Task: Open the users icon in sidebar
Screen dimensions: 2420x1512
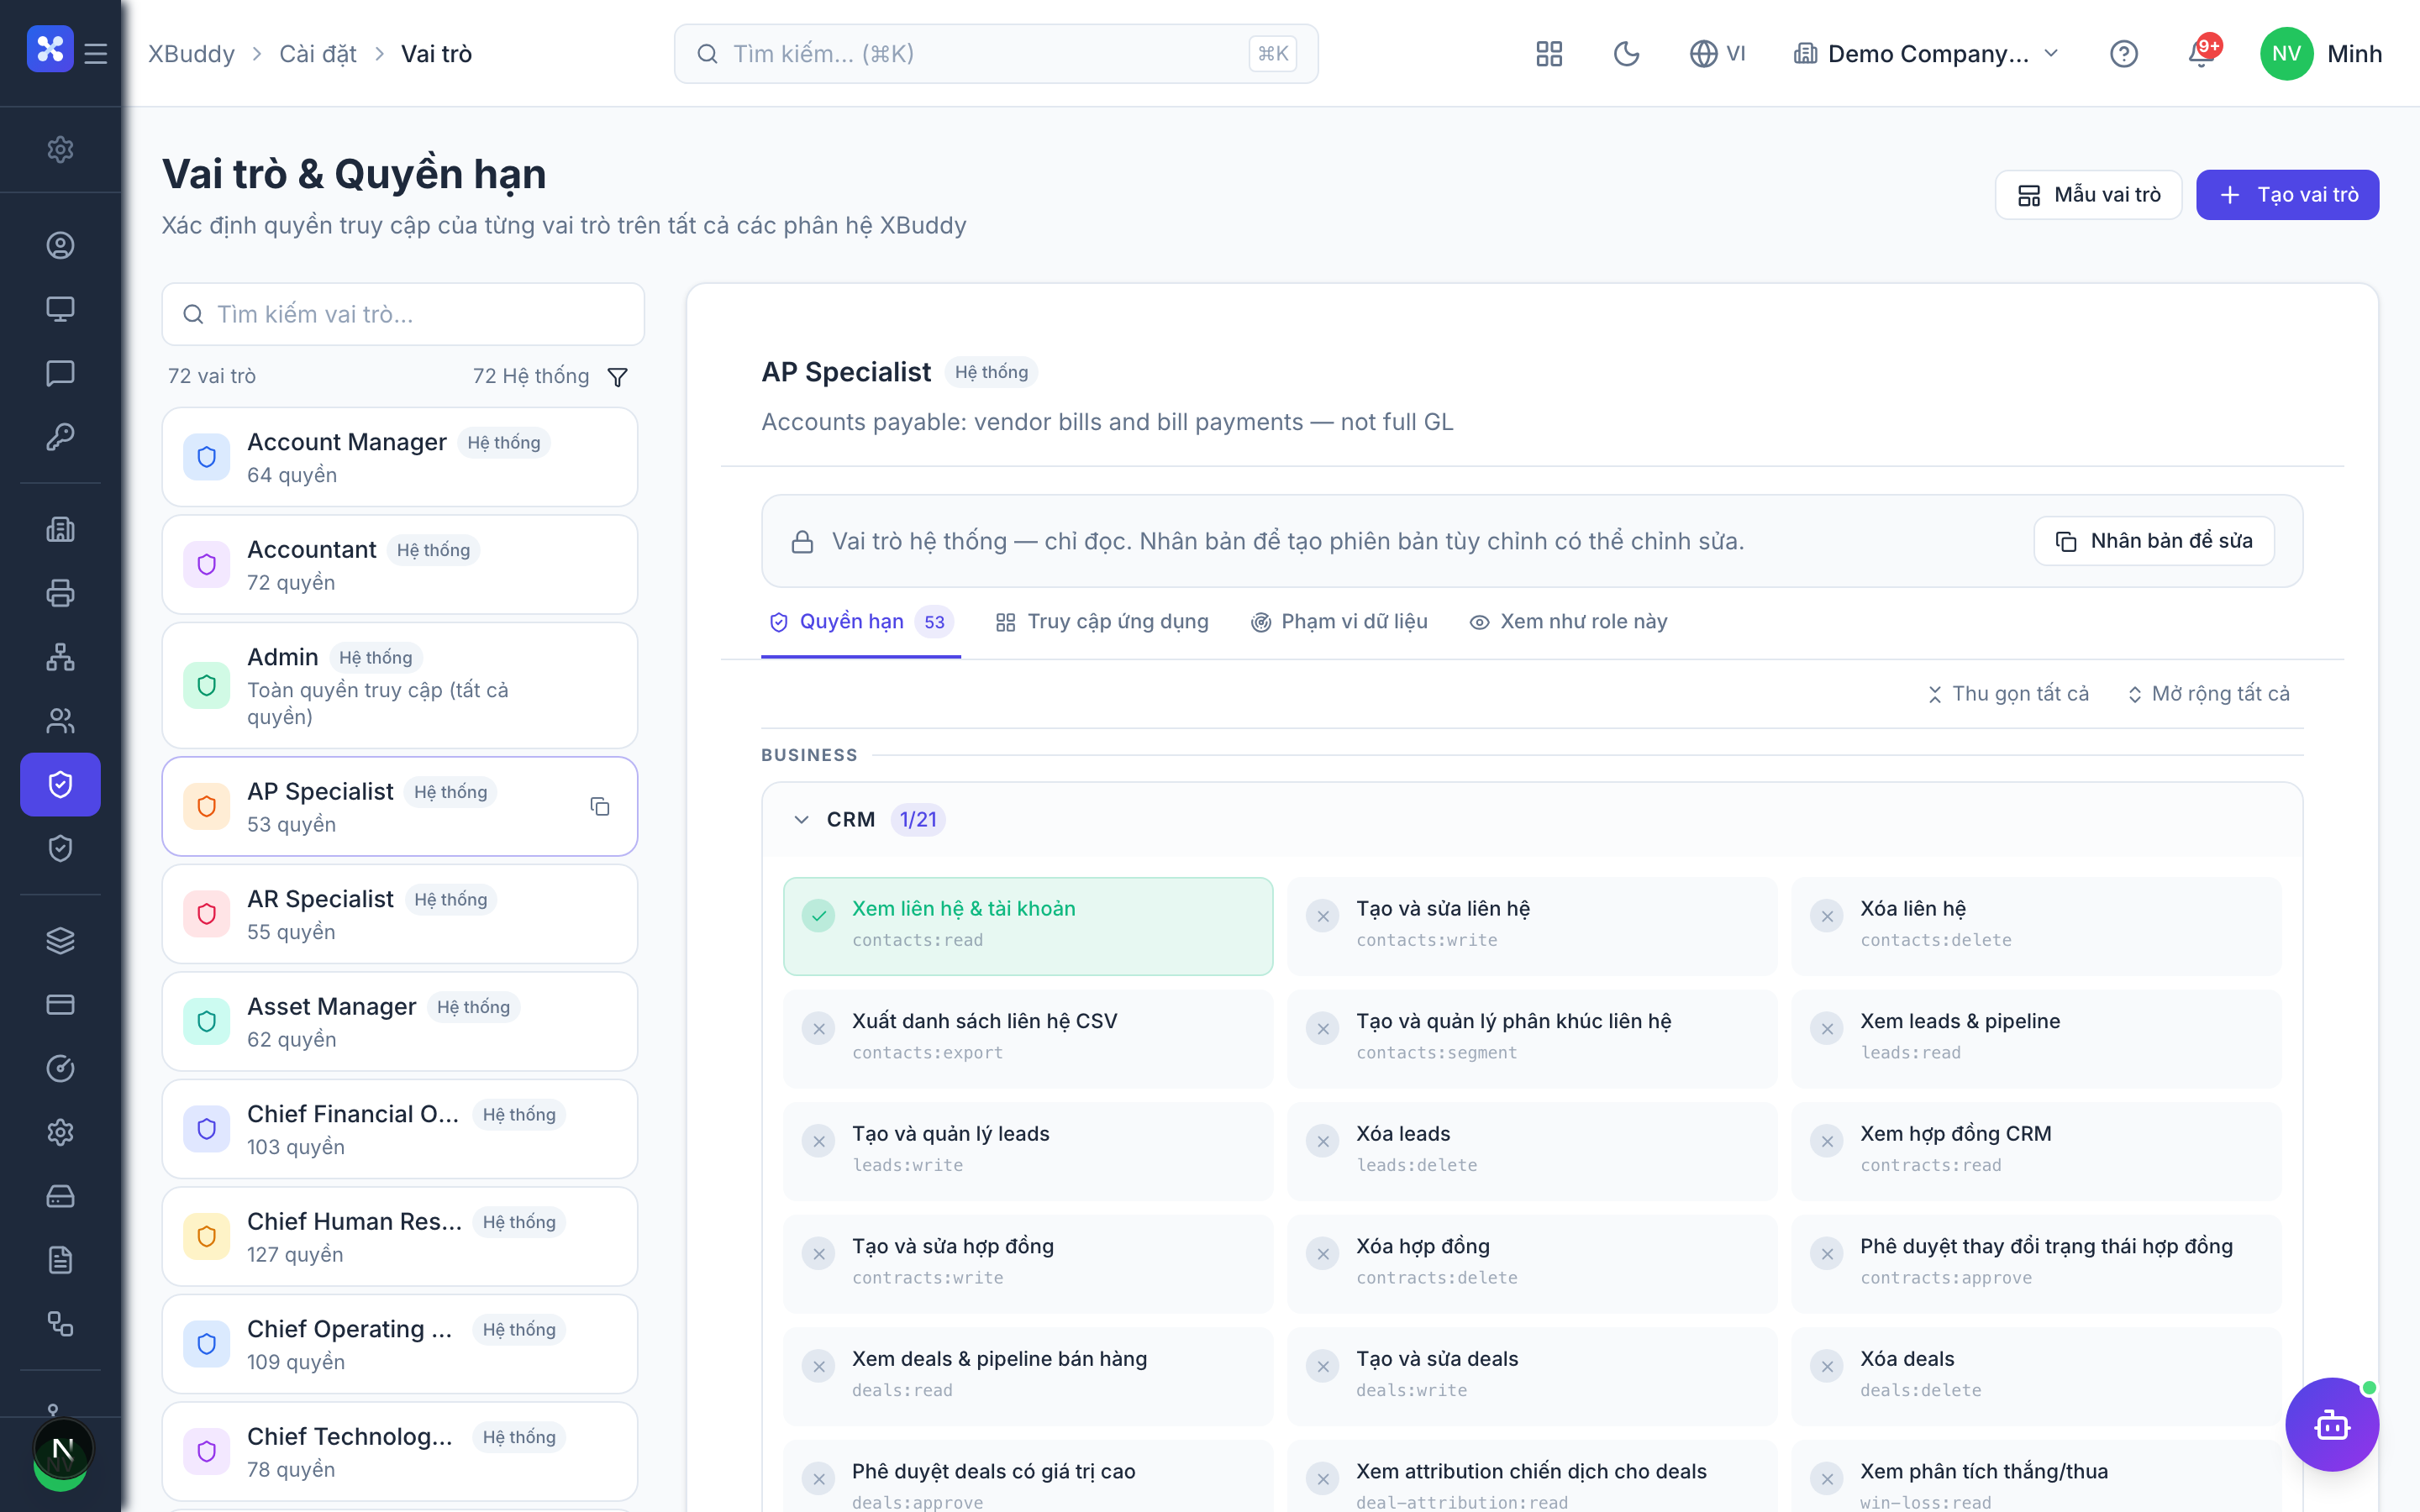Action: pyautogui.click(x=60, y=721)
